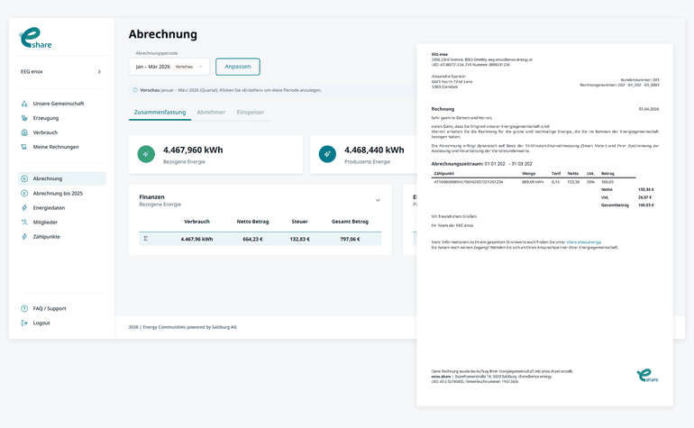This screenshot has height=428, width=694.
Task: Click the Logout icon
Action: click(24, 323)
